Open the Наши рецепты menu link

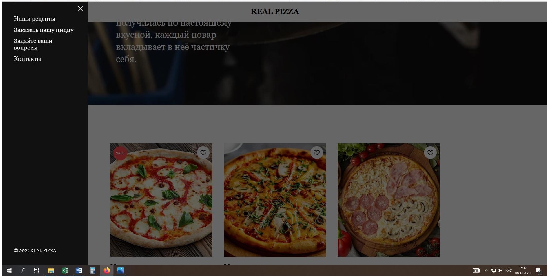[35, 19]
